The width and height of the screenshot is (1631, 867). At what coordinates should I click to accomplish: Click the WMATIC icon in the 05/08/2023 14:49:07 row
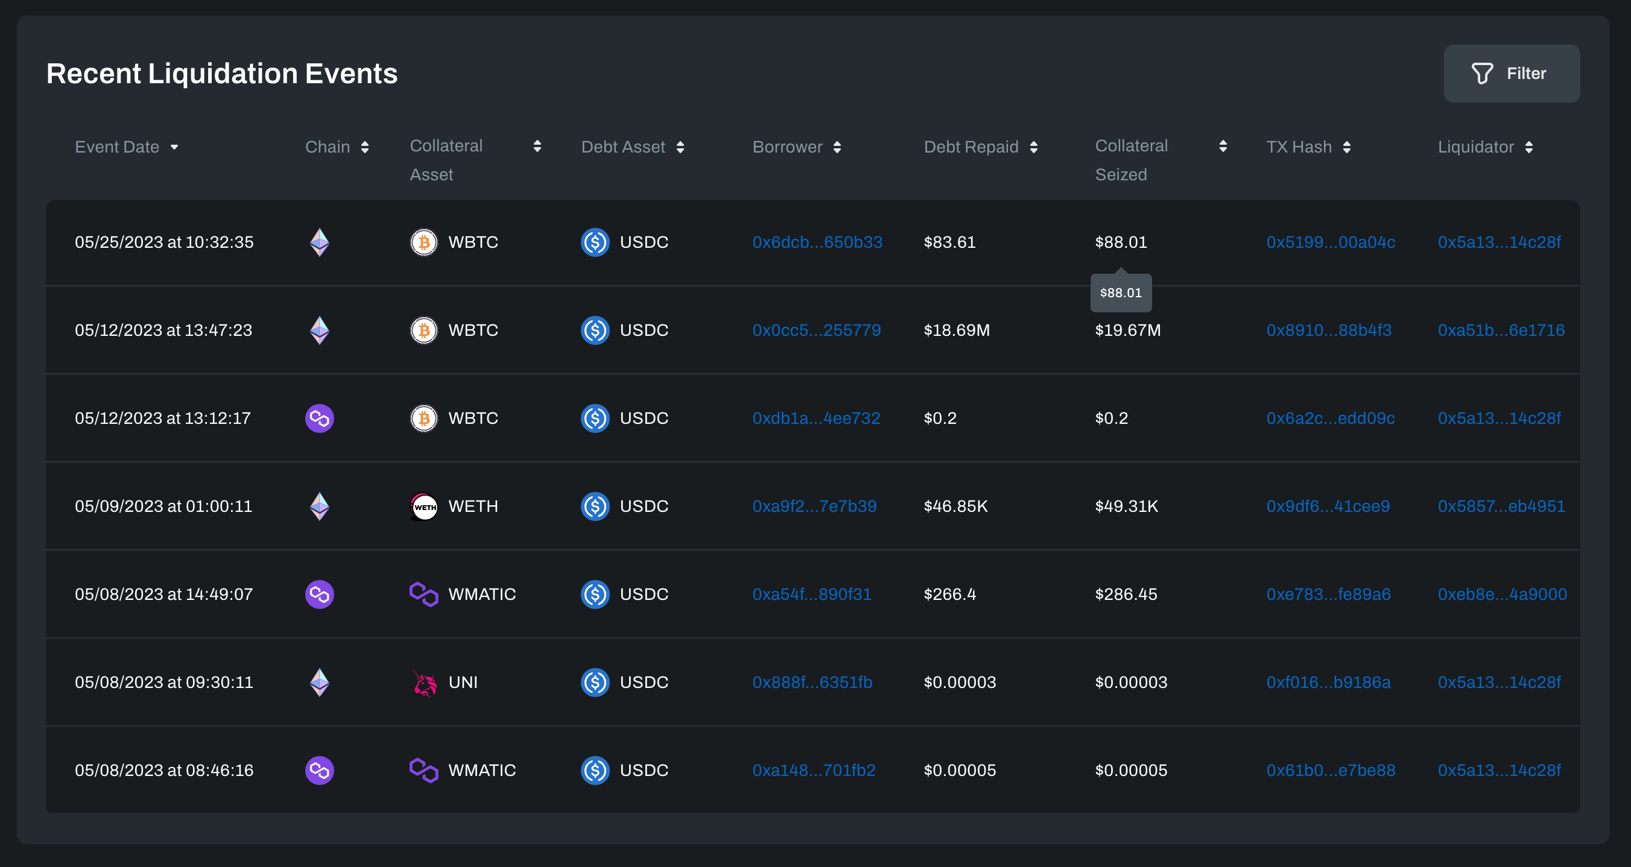coord(423,594)
